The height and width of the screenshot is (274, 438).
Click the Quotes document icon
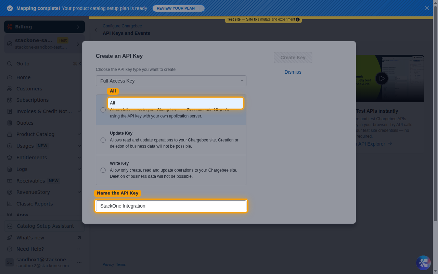10,123
